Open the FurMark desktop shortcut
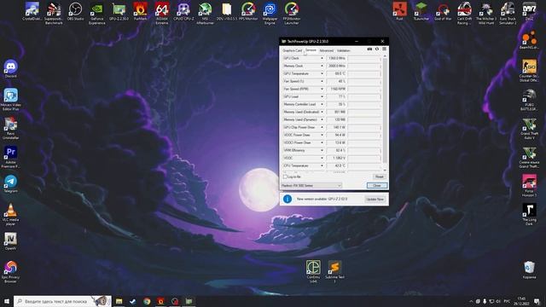The height and width of the screenshot is (307, 546). (140, 12)
